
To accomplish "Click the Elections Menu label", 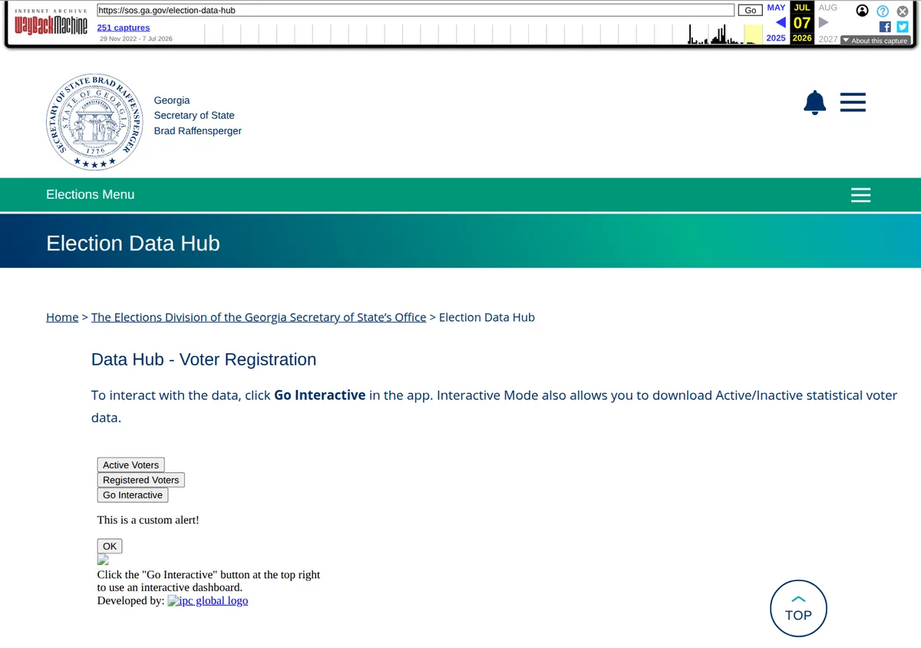I will 90,195.
